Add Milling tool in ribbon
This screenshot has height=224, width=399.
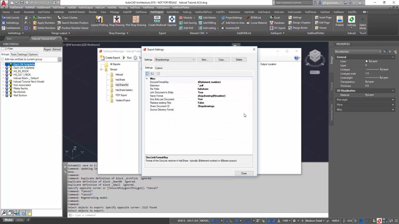click(x=207, y=23)
